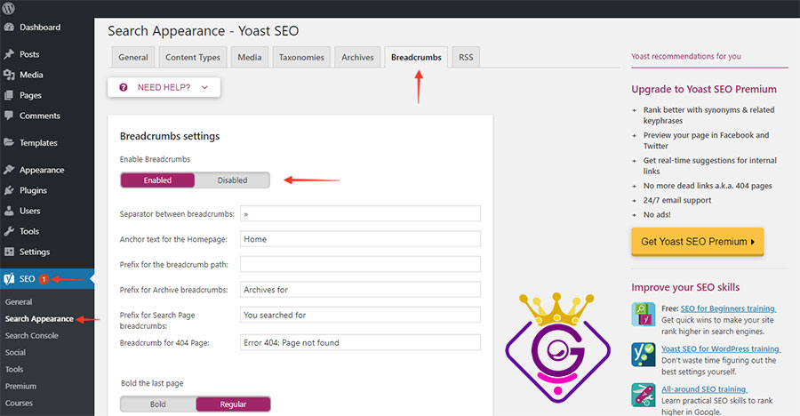Click the Separator between breadcrumbs field
The width and height of the screenshot is (800, 416).
[x=360, y=214]
